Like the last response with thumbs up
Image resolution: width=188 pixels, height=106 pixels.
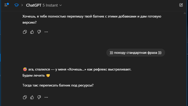(x=32, y=97)
